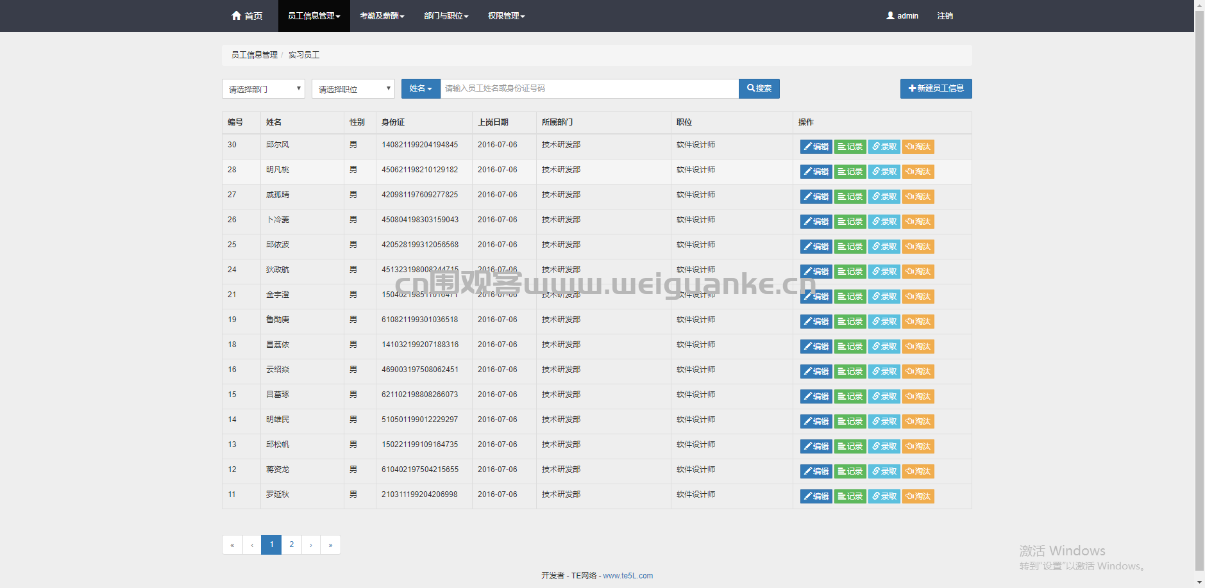Edit employee 邱尔风 with 编辑 button

pos(816,147)
